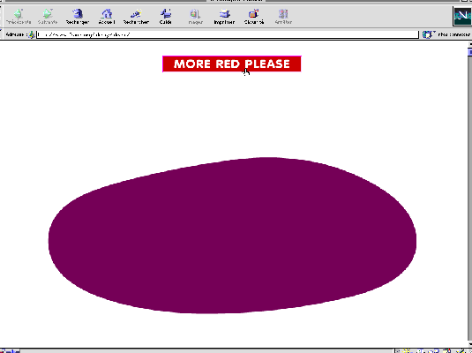472x353 pixels.
Task: Open the search with the Rechercher icon
Action: tap(136, 16)
